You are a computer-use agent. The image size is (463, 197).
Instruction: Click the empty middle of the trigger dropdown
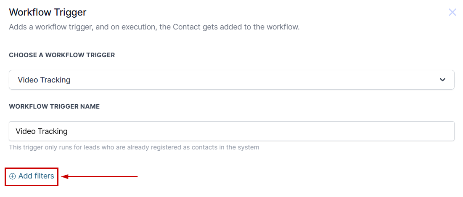(x=252, y=80)
